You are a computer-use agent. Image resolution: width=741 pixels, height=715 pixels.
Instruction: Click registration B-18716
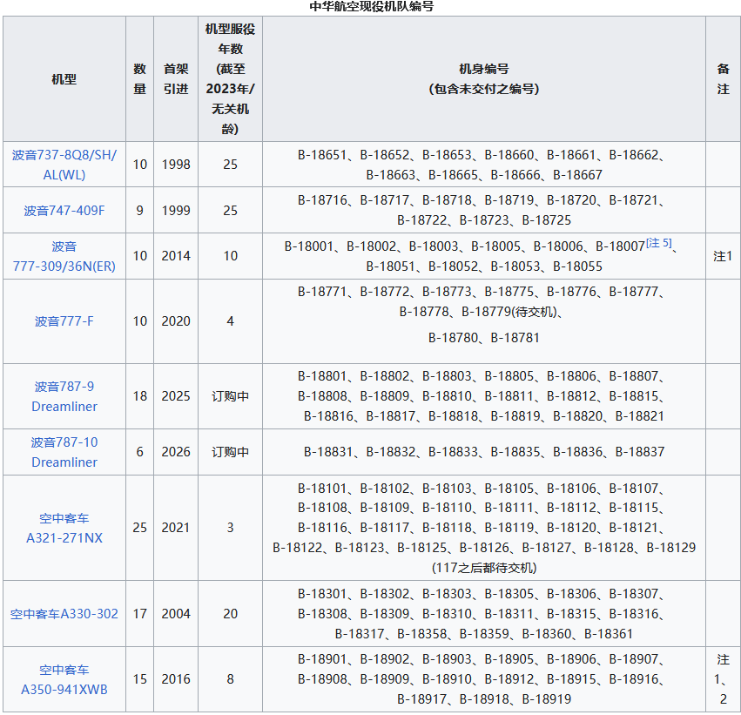(x=322, y=200)
